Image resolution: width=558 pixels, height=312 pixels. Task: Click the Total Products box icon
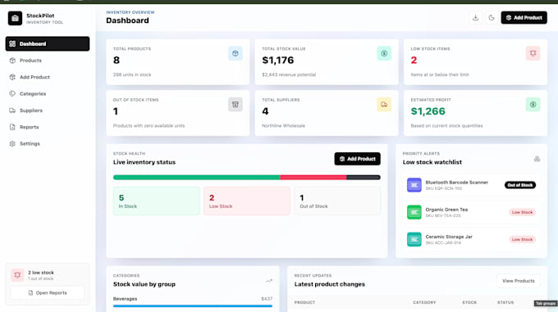(236, 53)
